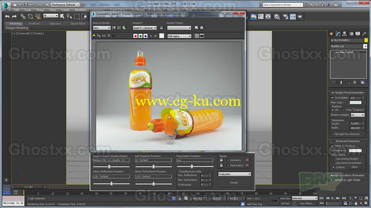
Task: Open the Render Setup icon beside Render Preset
Action: pos(196,28)
